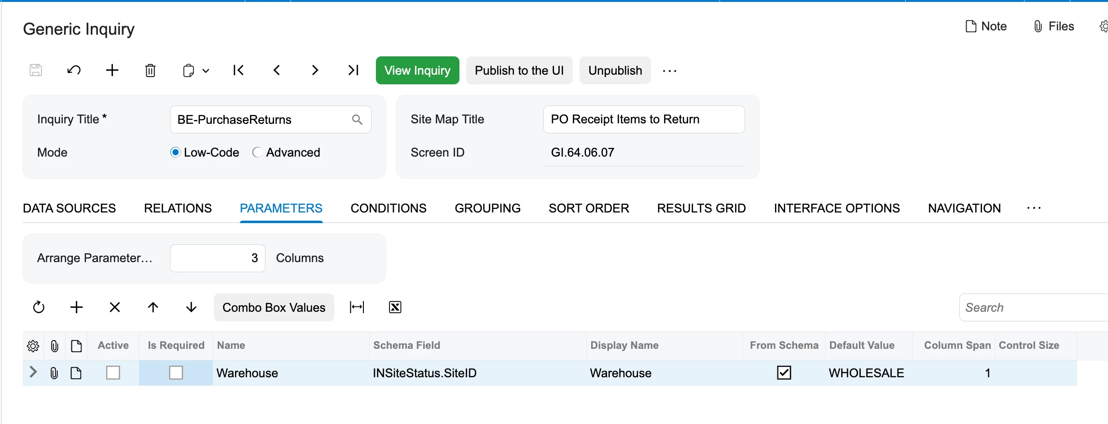The height and width of the screenshot is (424, 1108).
Task: Open the RESULTS GRID tab
Action: (x=701, y=208)
